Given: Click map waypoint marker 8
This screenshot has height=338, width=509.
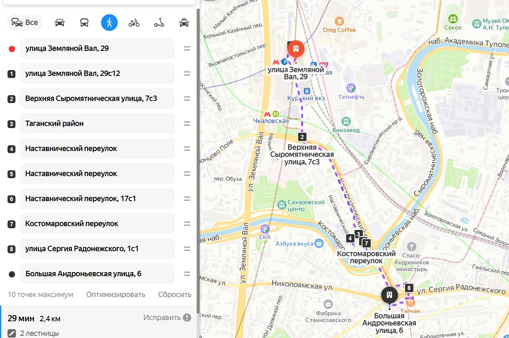Looking at the screenshot, I should 409,288.
